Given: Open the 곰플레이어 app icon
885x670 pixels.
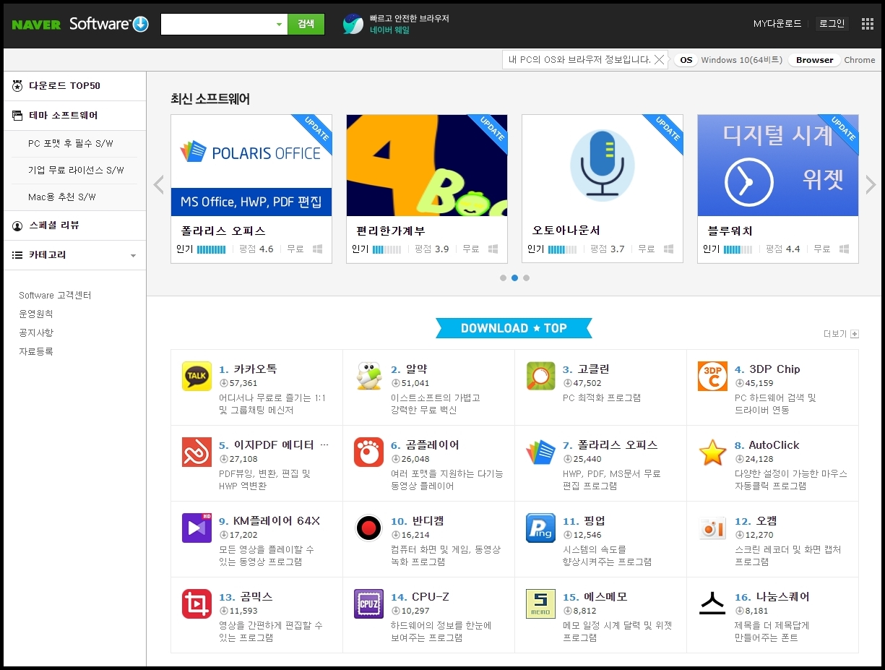Looking at the screenshot, I should 368,452.
